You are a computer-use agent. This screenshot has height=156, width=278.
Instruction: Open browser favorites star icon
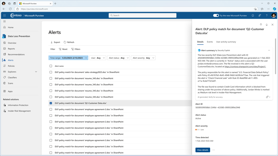262,9
